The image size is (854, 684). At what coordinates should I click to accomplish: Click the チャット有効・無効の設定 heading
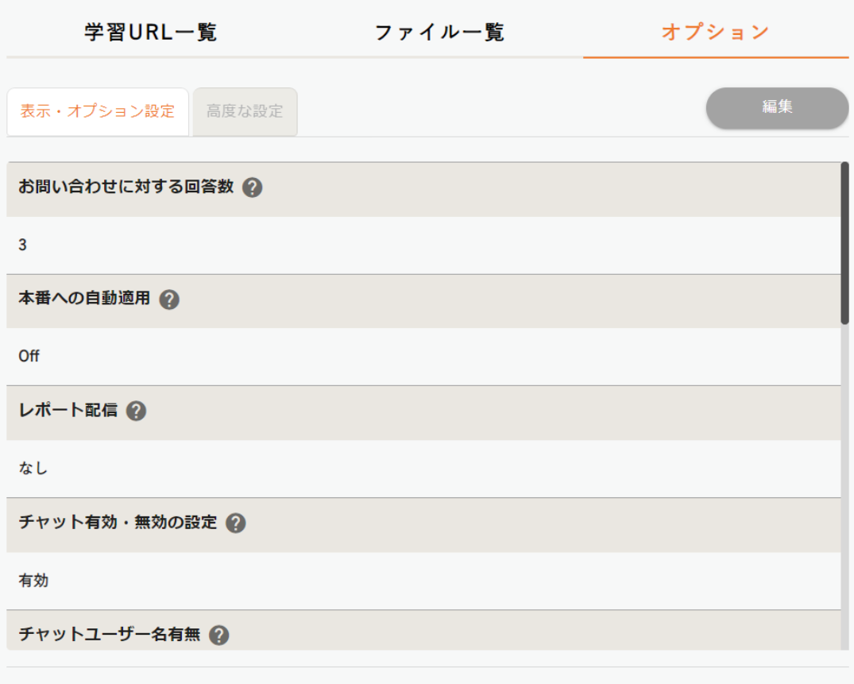tap(118, 523)
